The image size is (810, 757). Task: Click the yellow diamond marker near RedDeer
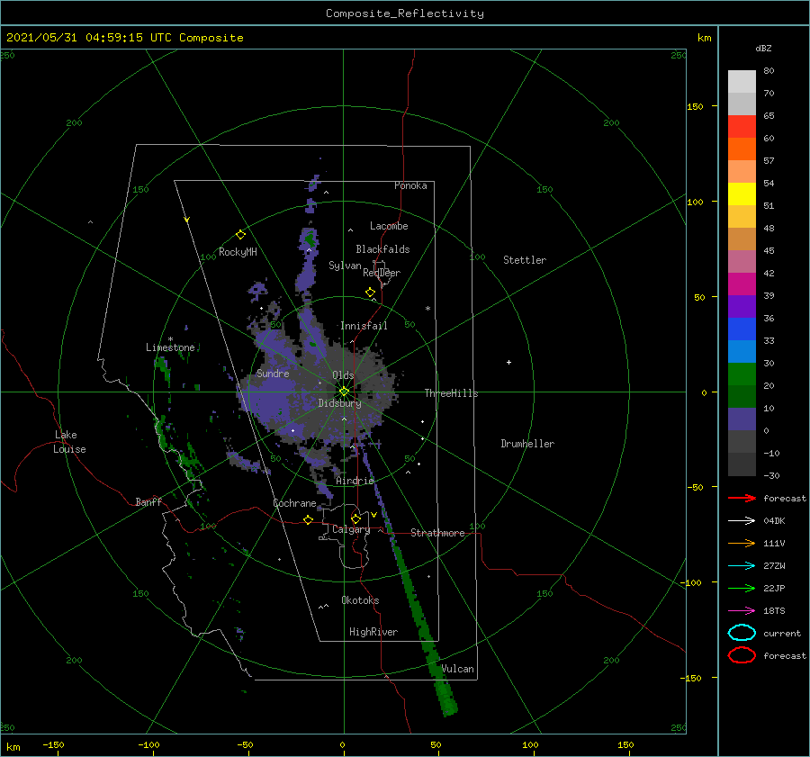[371, 293]
